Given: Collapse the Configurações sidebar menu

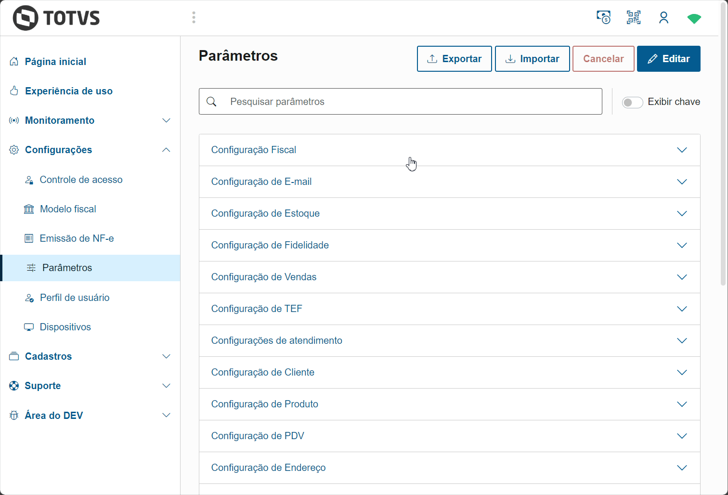Looking at the screenshot, I should click(x=166, y=150).
